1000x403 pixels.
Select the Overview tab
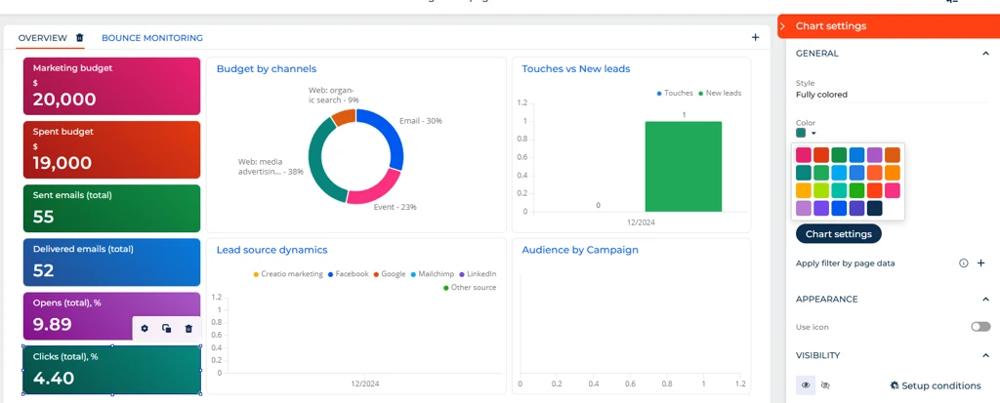(42, 38)
